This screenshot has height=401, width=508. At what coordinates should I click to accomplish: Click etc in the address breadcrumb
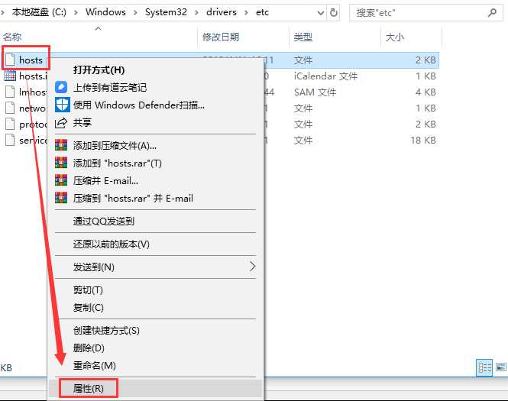click(262, 12)
